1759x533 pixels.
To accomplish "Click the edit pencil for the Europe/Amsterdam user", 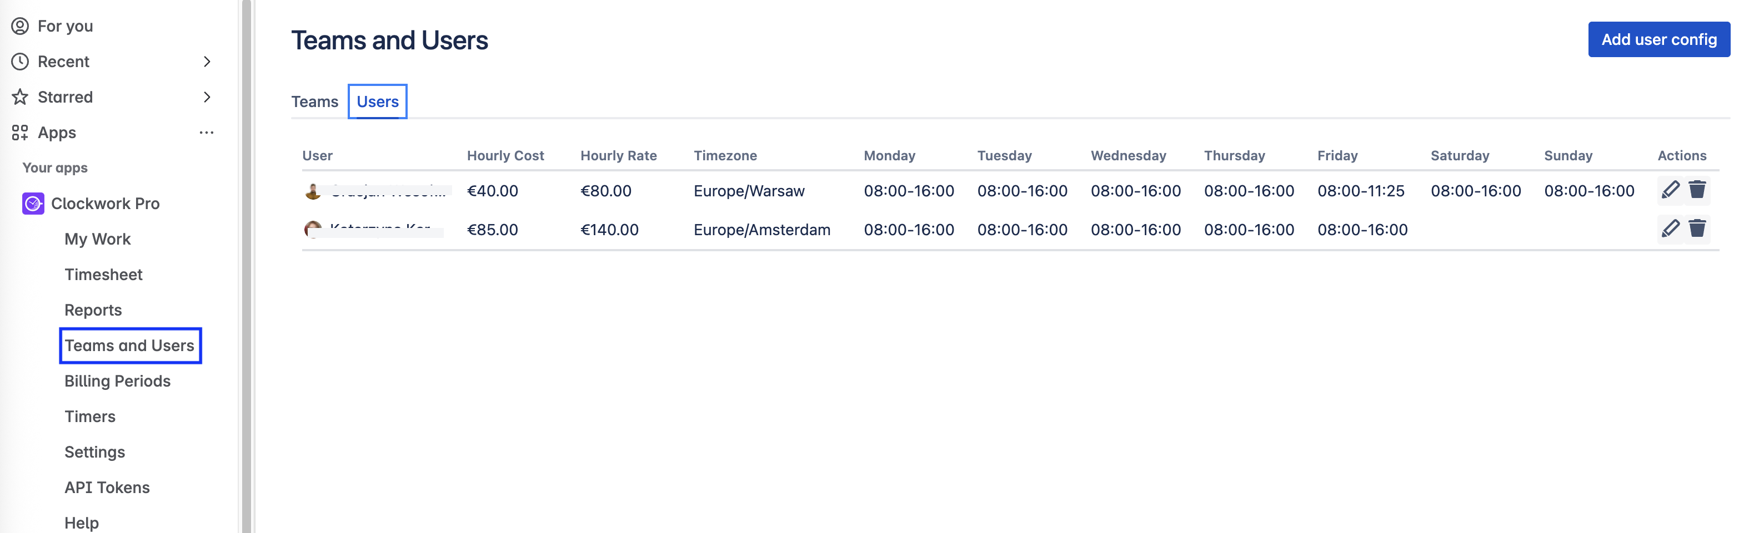I will tap(1670, 229).
